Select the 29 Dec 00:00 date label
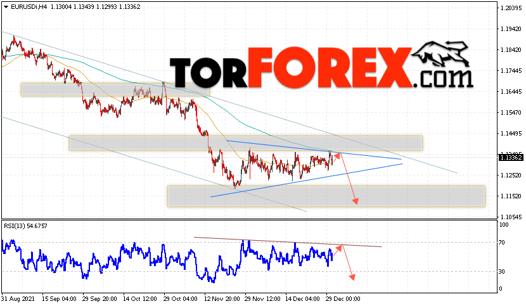526x306 pixels. [x=343, y=298]
